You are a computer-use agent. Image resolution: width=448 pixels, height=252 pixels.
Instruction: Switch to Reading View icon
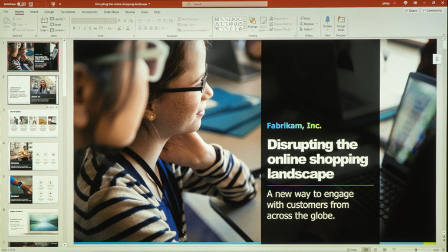click(384, 250)
